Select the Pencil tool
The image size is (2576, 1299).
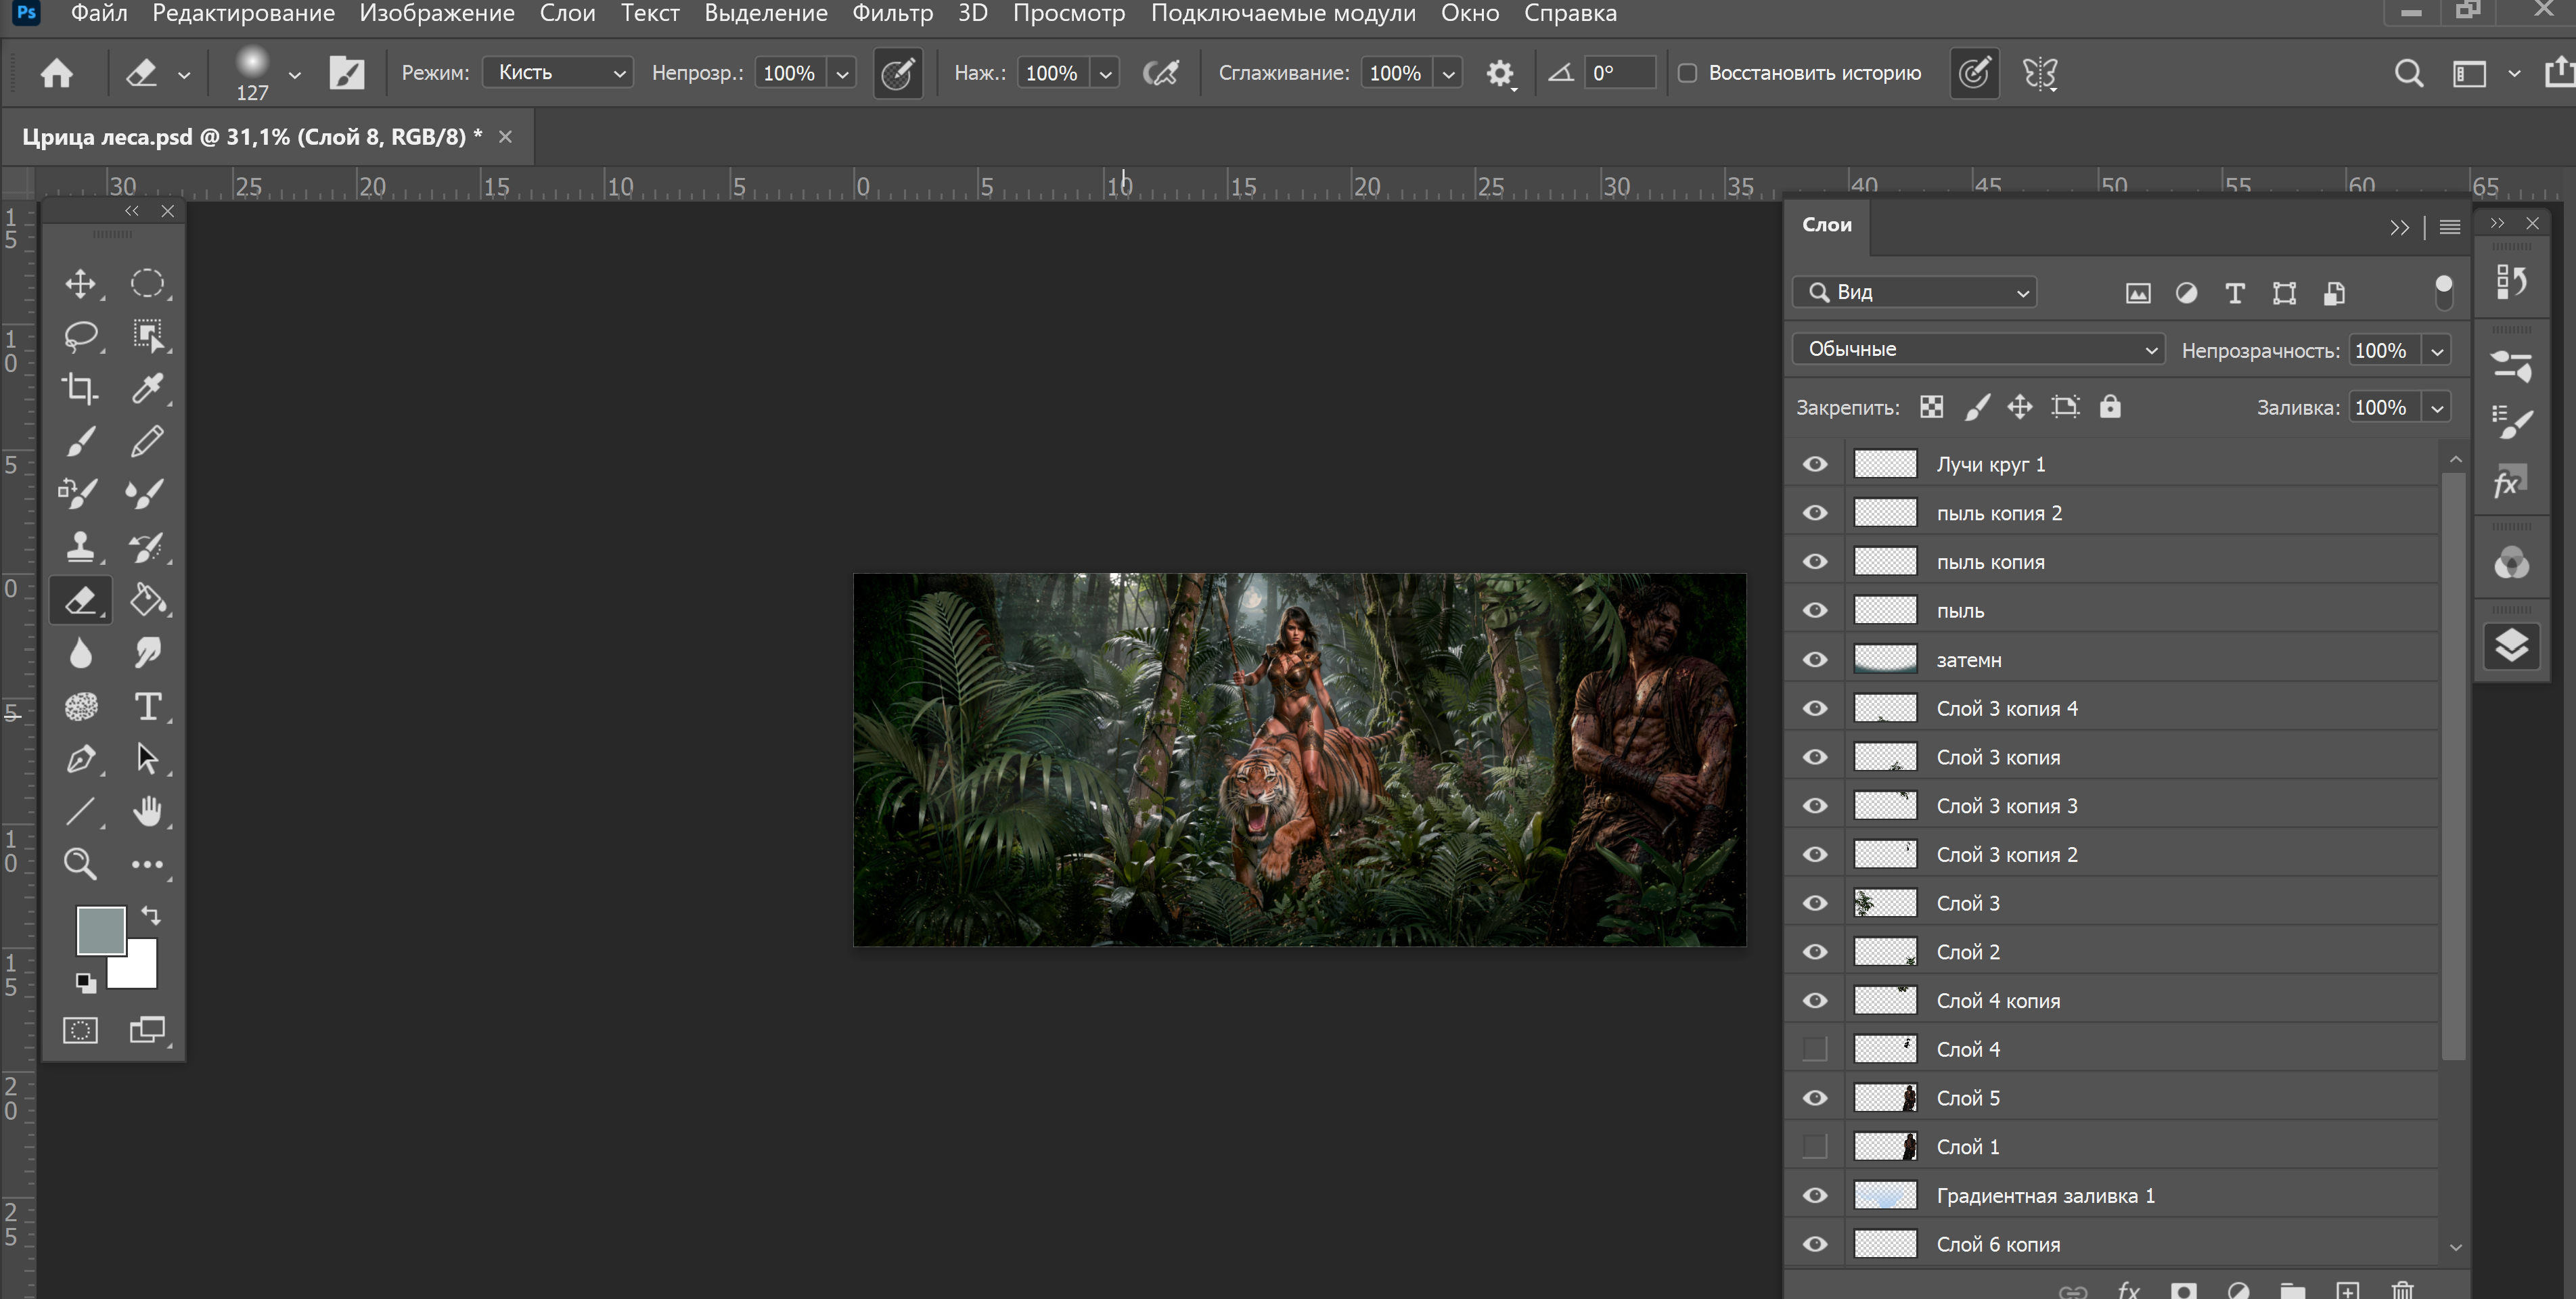pyautogui.click(x=147, y=441)
